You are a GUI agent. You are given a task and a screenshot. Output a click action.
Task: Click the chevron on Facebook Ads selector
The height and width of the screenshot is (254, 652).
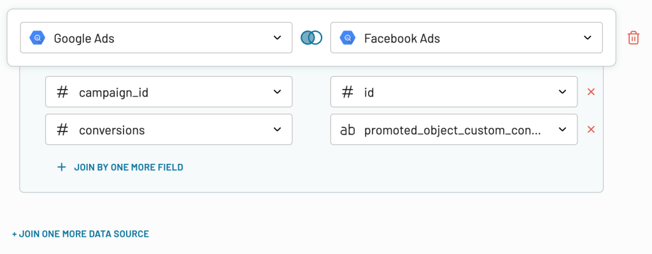[587, 37]
